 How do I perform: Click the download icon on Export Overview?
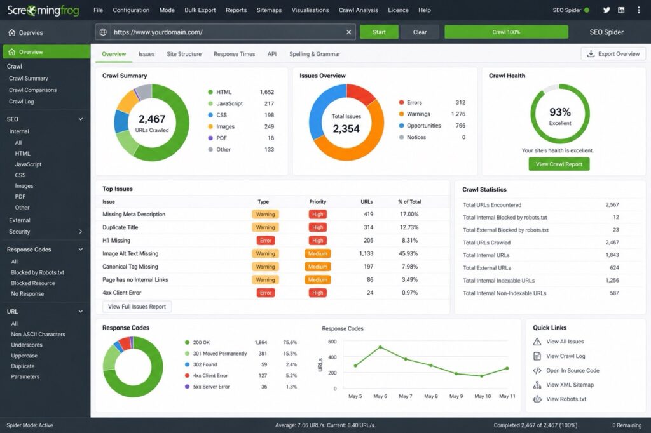click(591, 54)
